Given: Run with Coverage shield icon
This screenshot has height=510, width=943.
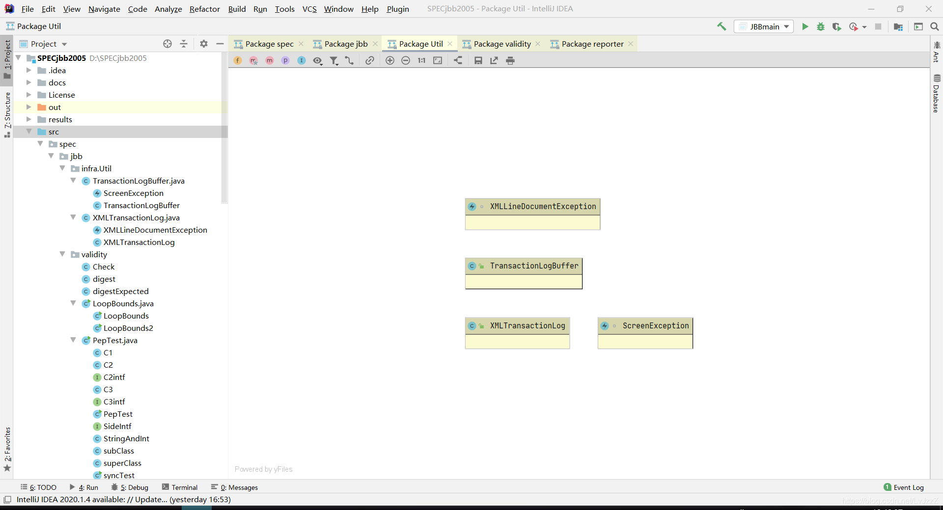Looking at the screenshot, I should (x=837, y=27).
